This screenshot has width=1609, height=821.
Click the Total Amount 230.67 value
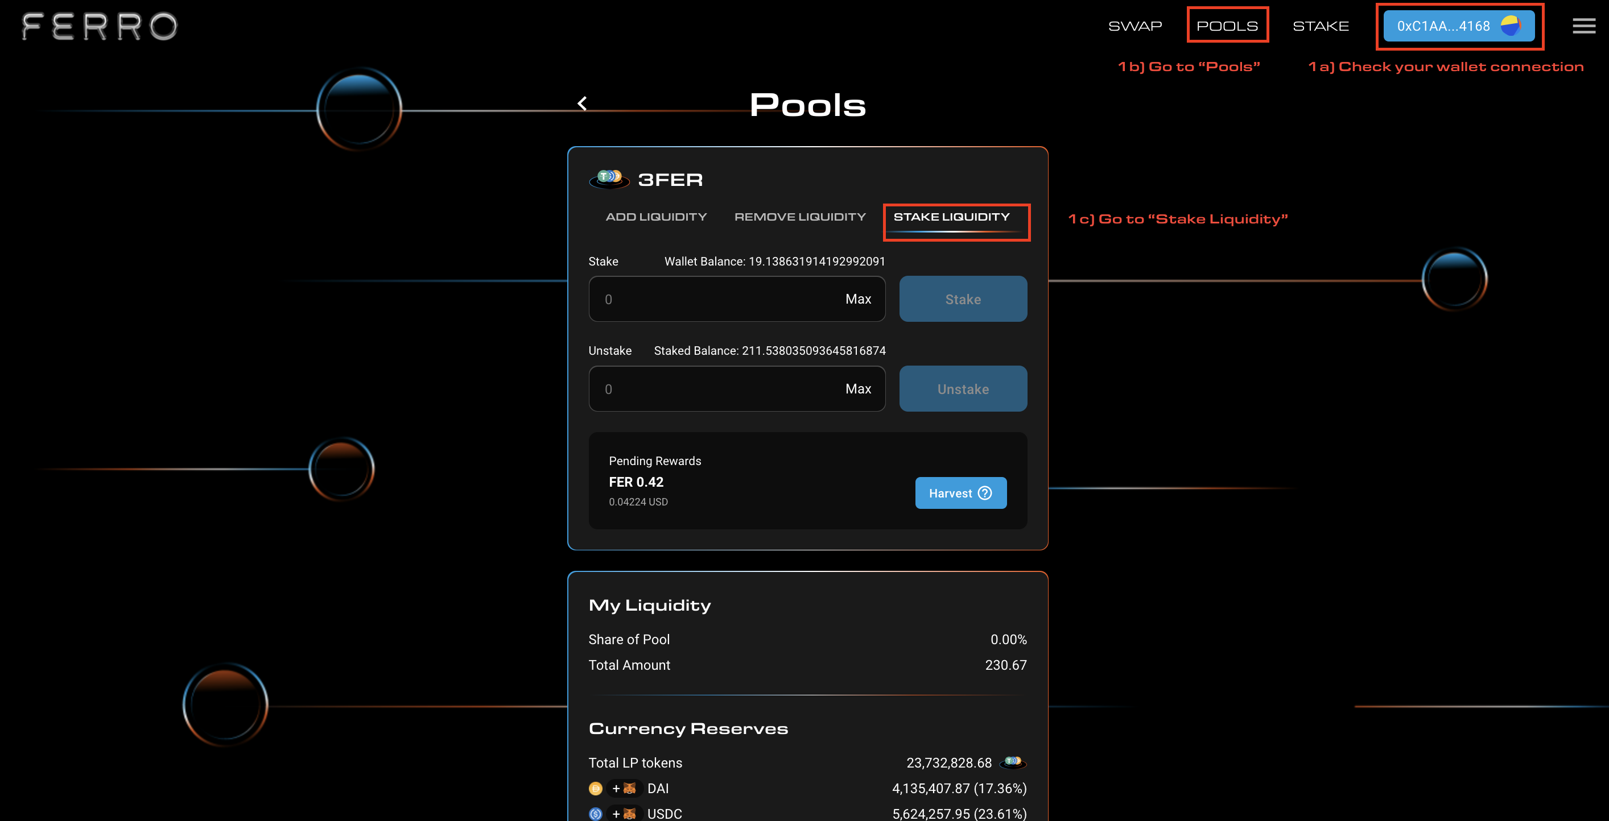(x=1006, y=665)
